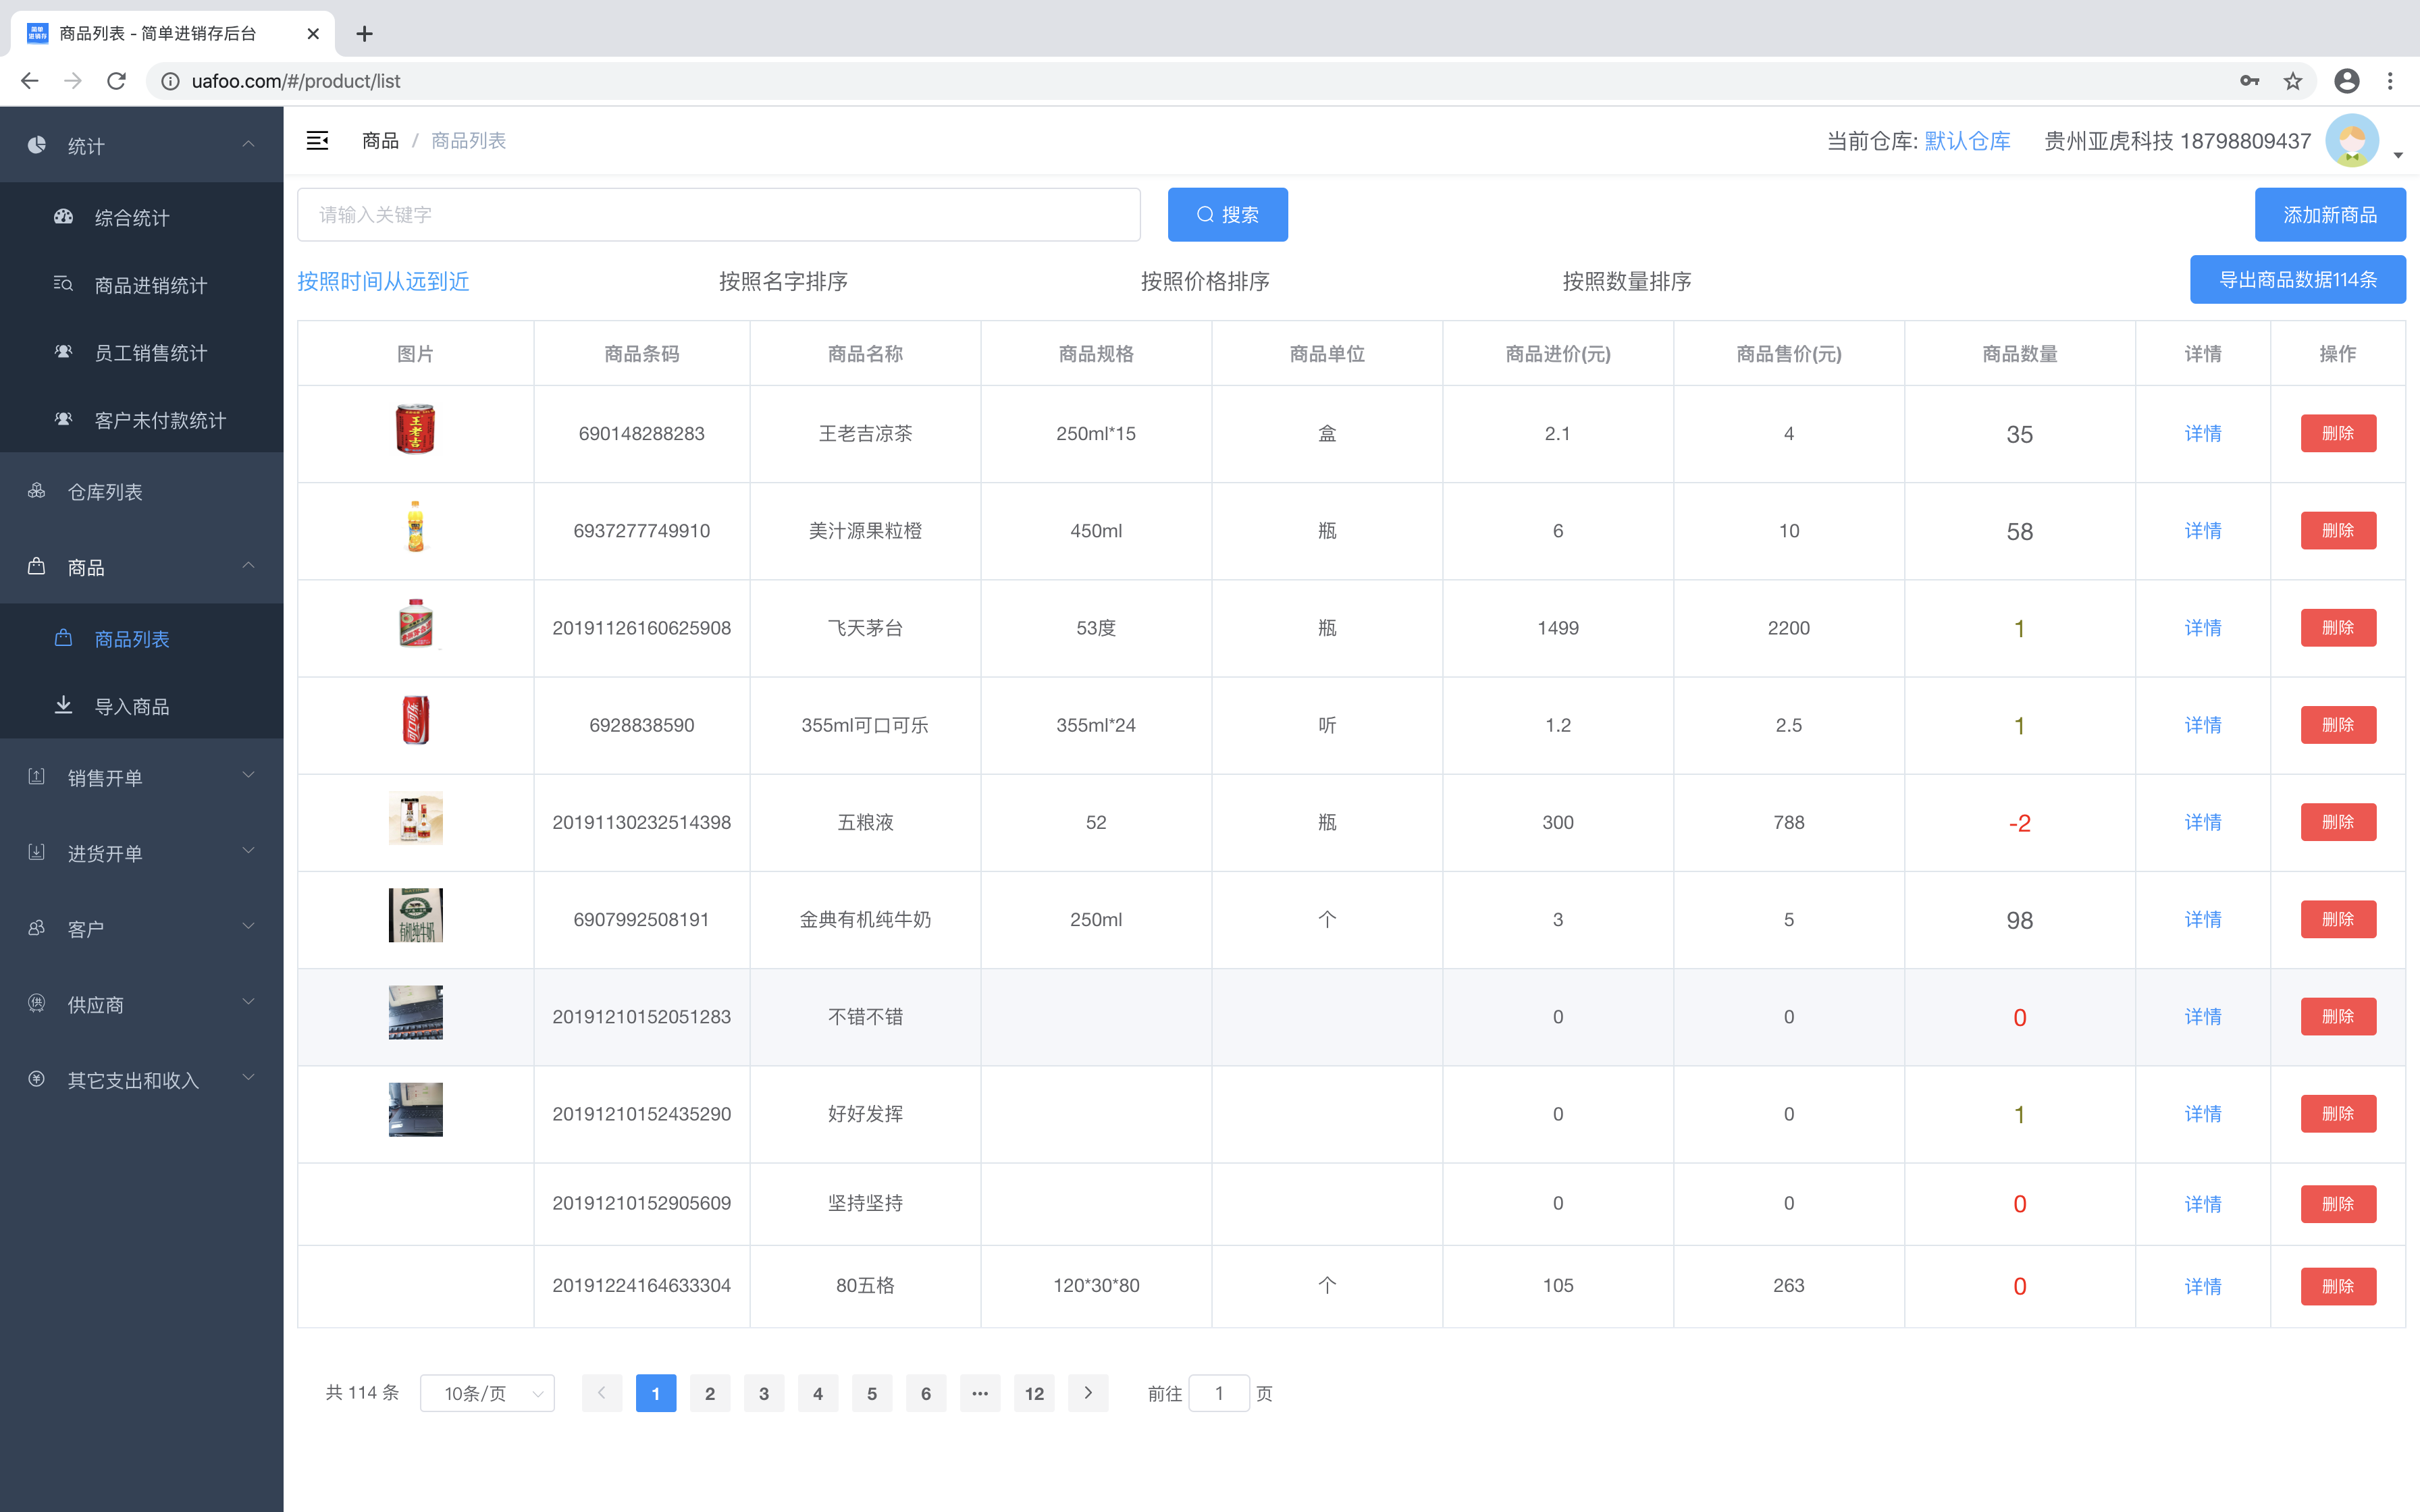Click the 美汁源果粒橙 product thumbnail

coord(416,526)
